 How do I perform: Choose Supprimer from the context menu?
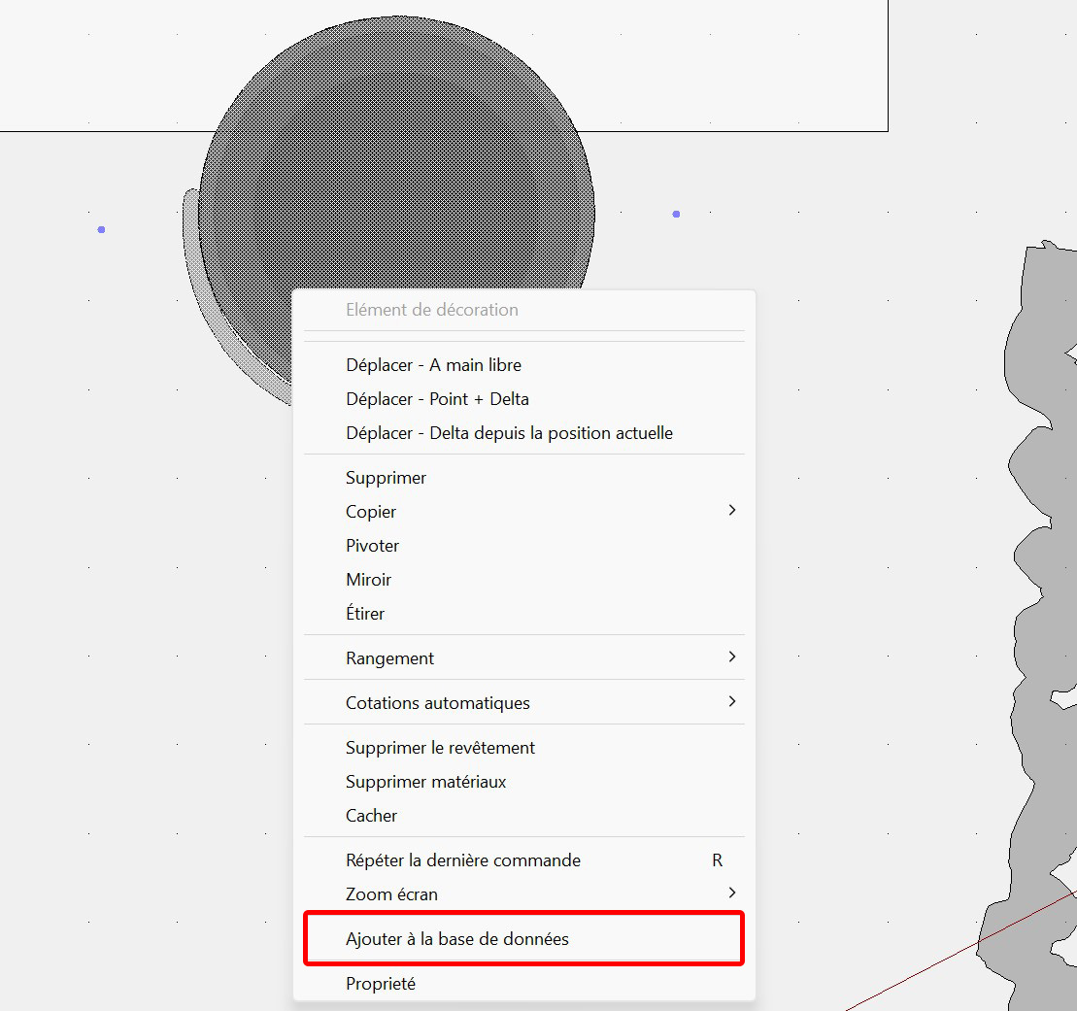386,478
